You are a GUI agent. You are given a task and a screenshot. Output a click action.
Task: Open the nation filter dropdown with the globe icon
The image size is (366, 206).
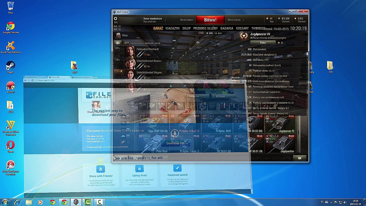tap(125, 116)
